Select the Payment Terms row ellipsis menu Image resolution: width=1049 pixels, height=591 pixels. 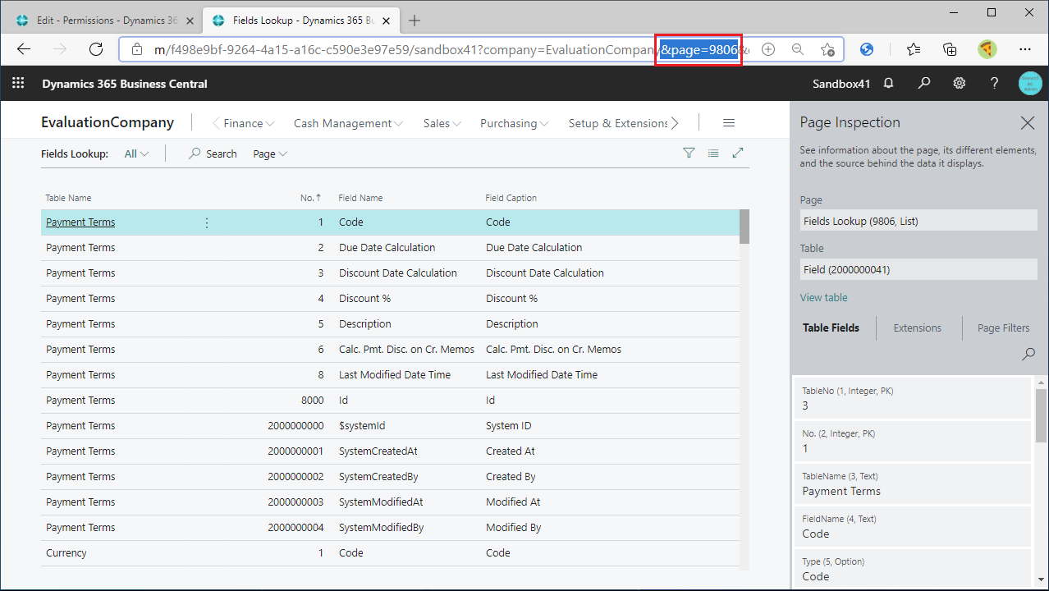(206, 222)
